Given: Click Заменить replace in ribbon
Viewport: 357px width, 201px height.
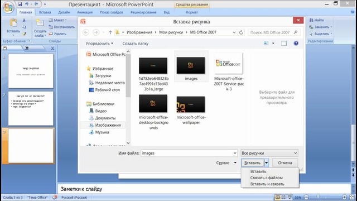Looking at the screenshot, I should click(321, 27).
